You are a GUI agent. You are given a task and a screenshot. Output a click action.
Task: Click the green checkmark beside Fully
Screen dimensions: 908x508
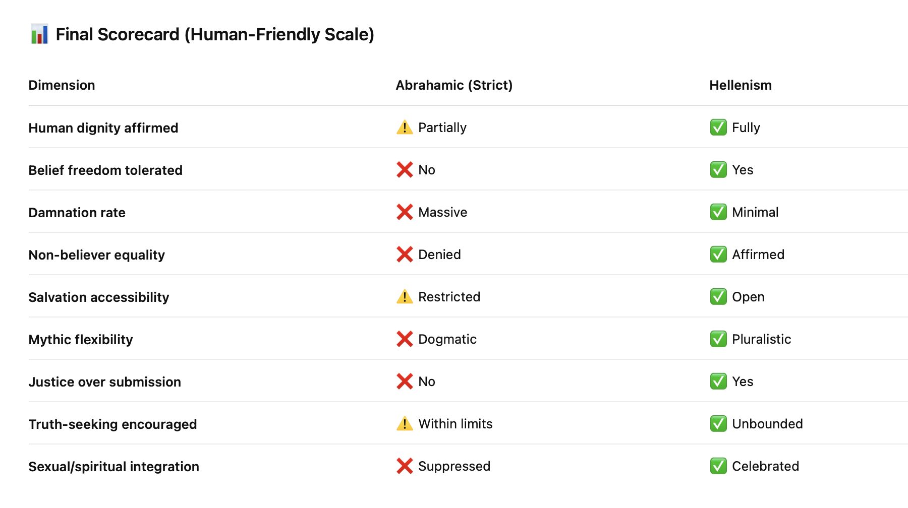(x=718, y=128)
